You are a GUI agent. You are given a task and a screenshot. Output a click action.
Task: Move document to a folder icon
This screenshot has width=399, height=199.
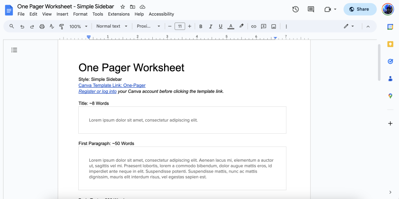132,7
